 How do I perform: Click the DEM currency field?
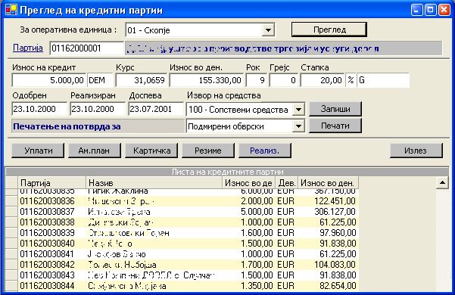[x=100, y=80]
